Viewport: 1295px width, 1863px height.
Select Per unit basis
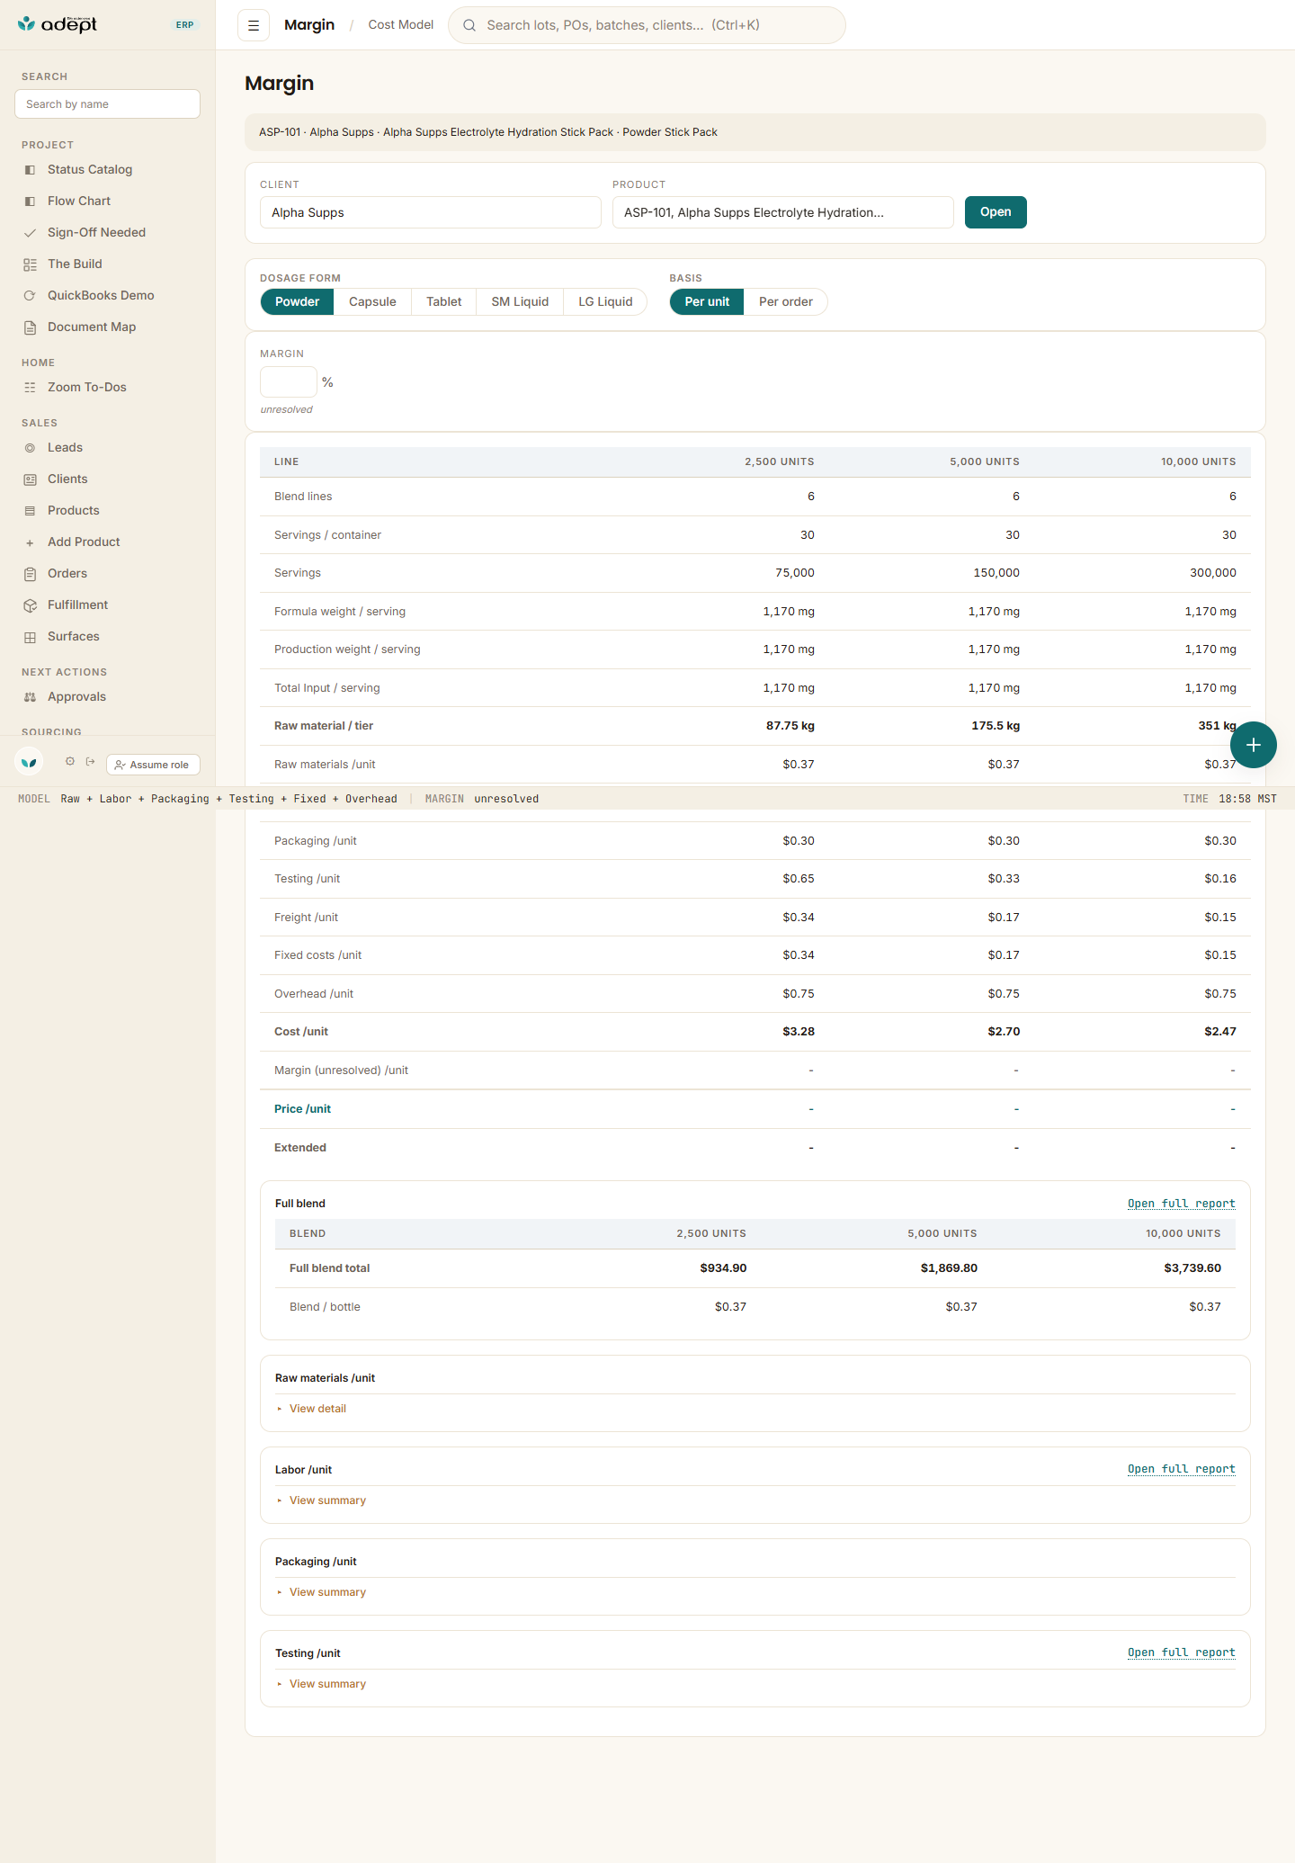pyautogui.click(x=707, y=301)
